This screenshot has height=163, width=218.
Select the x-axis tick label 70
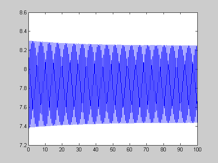(x=146, y=149)
